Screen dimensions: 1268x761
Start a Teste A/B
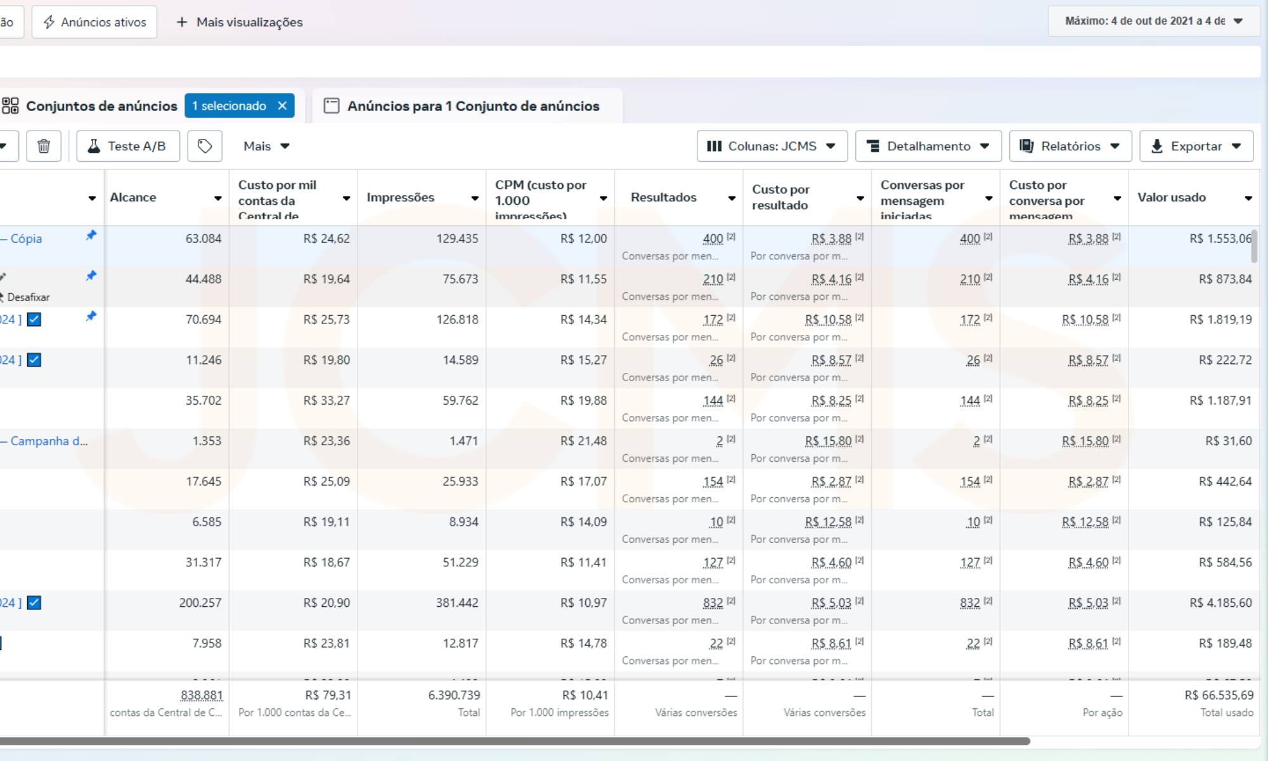click(128, 146)
